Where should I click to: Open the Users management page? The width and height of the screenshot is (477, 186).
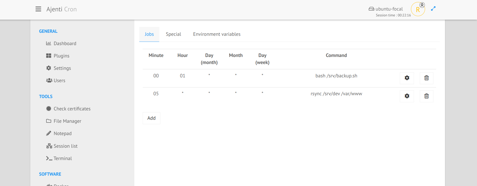click(x=59, y=81)
